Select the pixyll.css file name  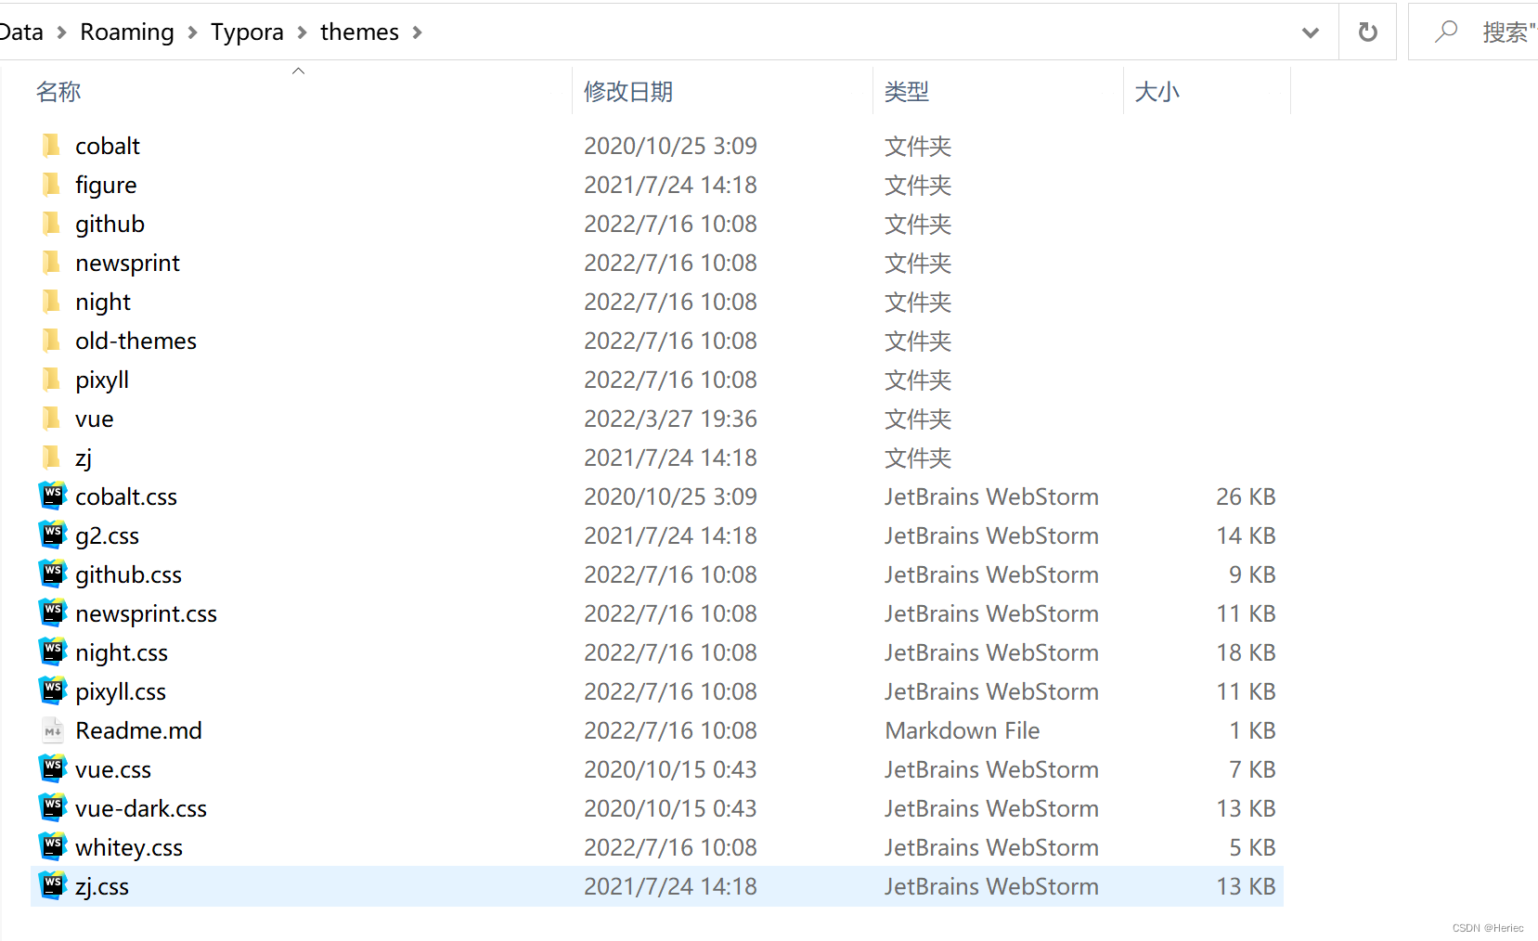pyautogui.click(x=121, y=691)
